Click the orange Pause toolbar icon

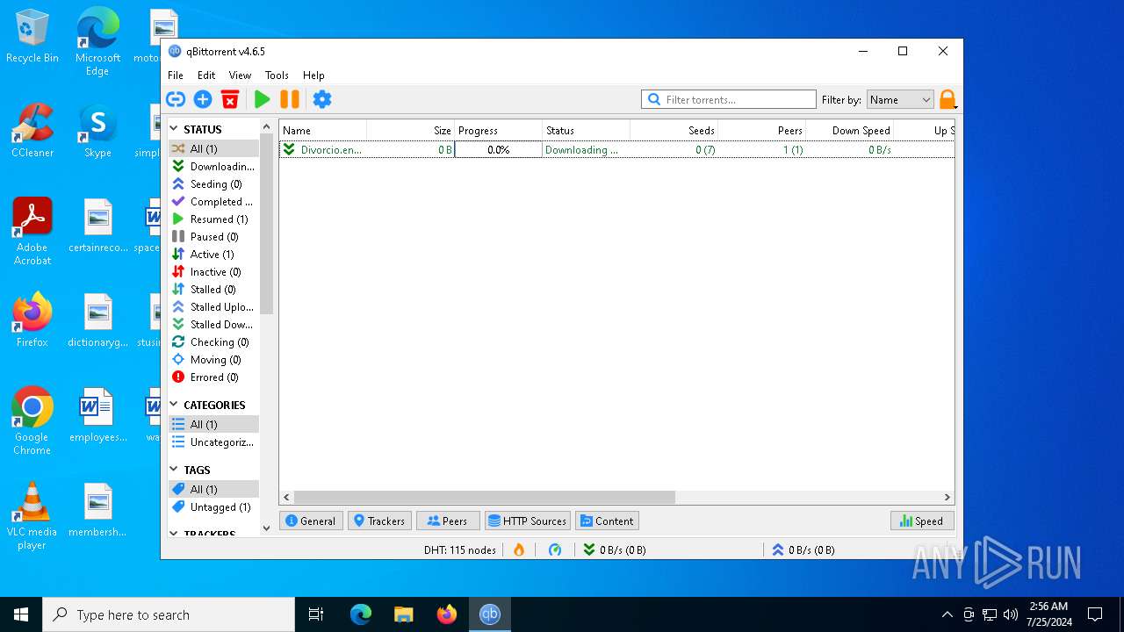point(289,99)
